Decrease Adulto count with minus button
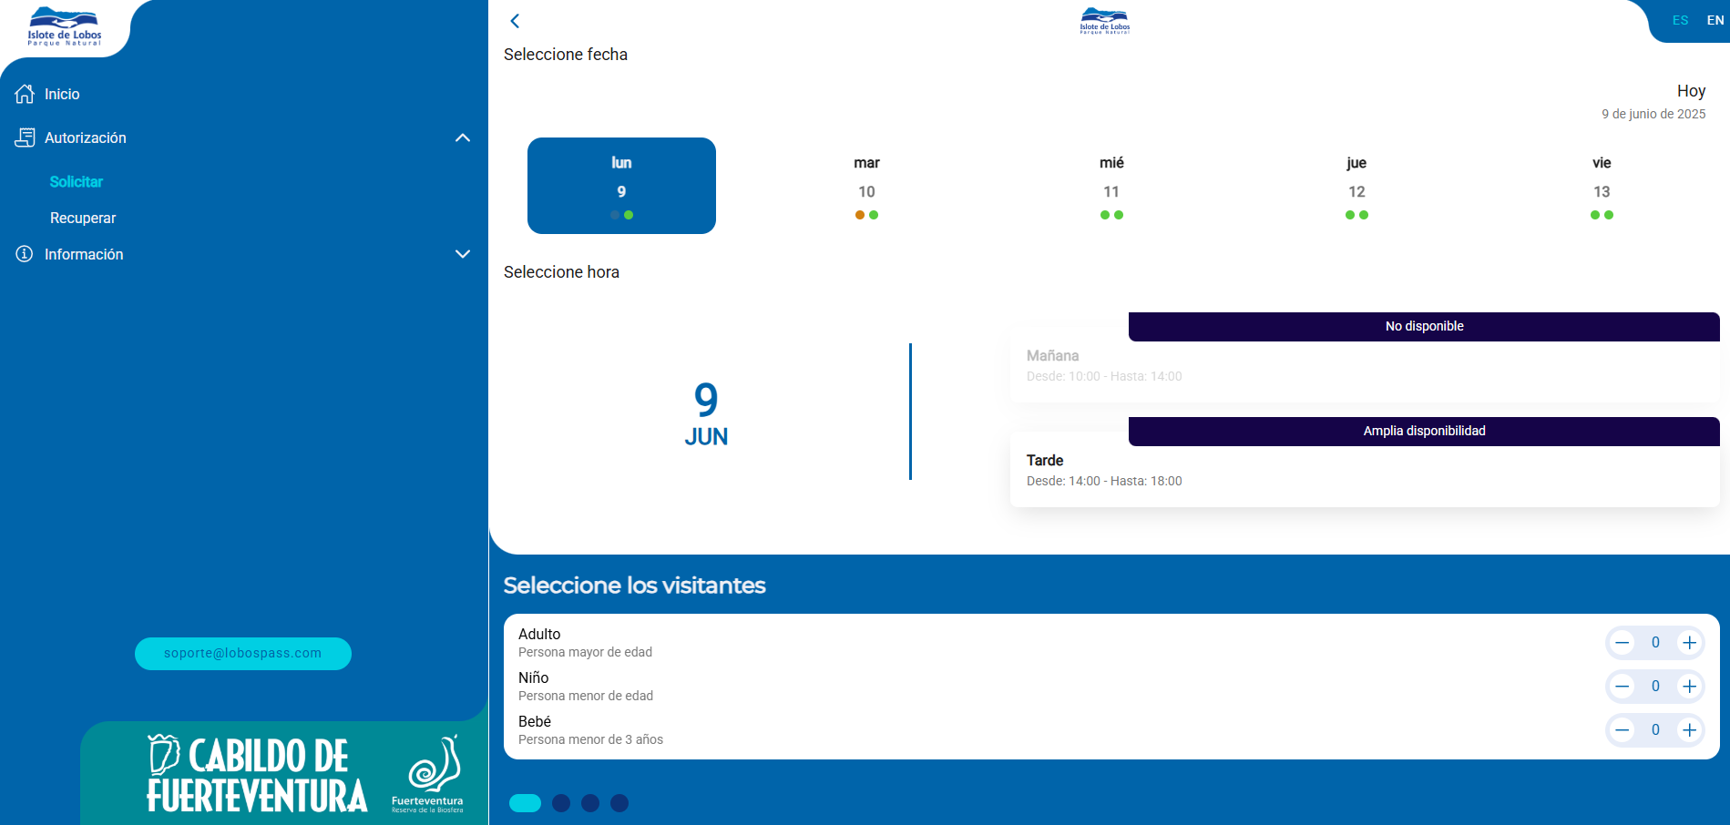This screenshot has width=1730, height=825. [x=1622, y=643]
